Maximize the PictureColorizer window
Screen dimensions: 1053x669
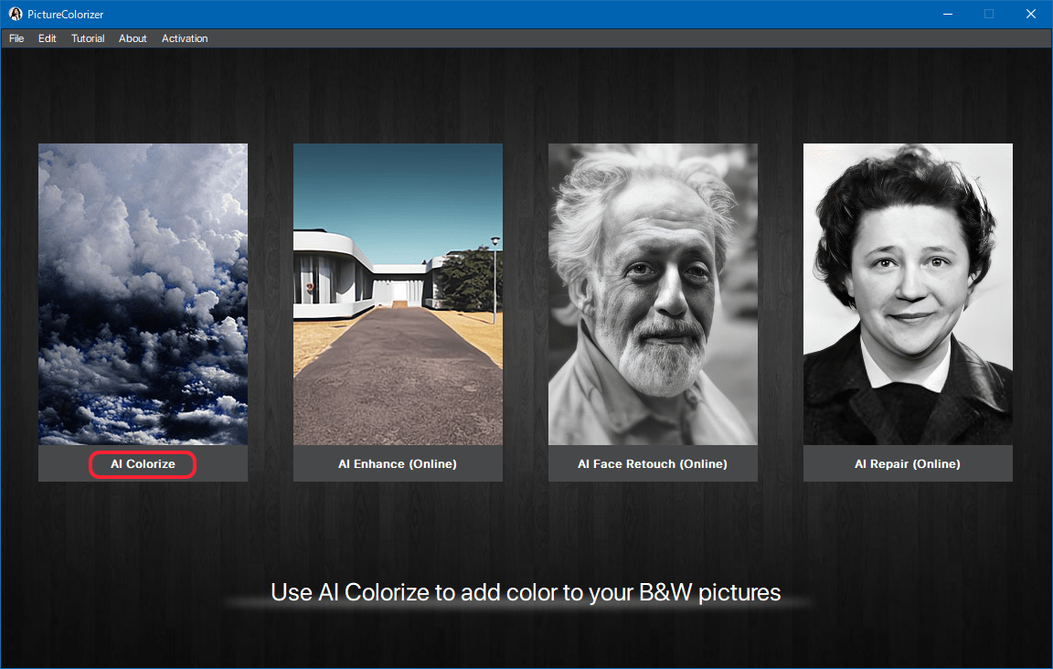[x=989, y=14]
